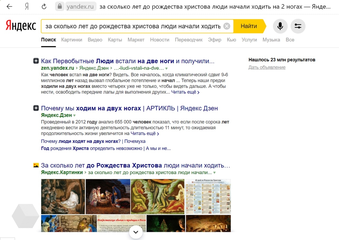Open the Новости tab
Image resolution: width=339 pixels, height=240 pixels.
160,40
